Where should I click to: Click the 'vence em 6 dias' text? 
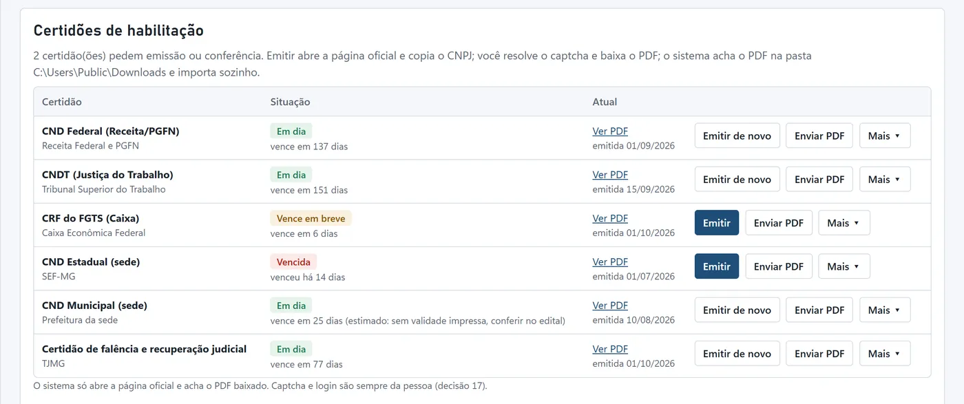(x=304, y=233)
